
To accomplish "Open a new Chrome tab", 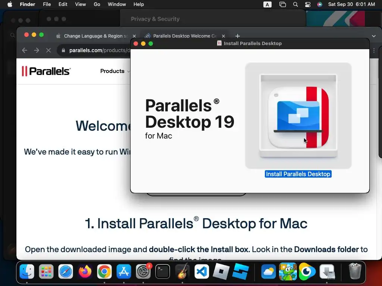I will pos(238,36).
